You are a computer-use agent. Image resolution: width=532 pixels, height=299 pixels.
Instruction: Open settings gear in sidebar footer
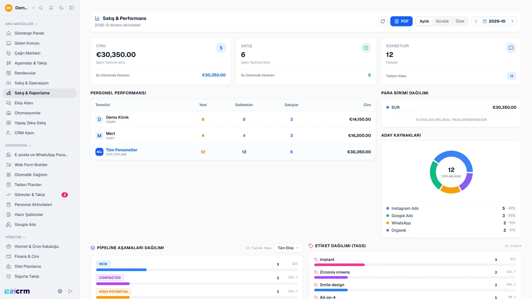60,291
